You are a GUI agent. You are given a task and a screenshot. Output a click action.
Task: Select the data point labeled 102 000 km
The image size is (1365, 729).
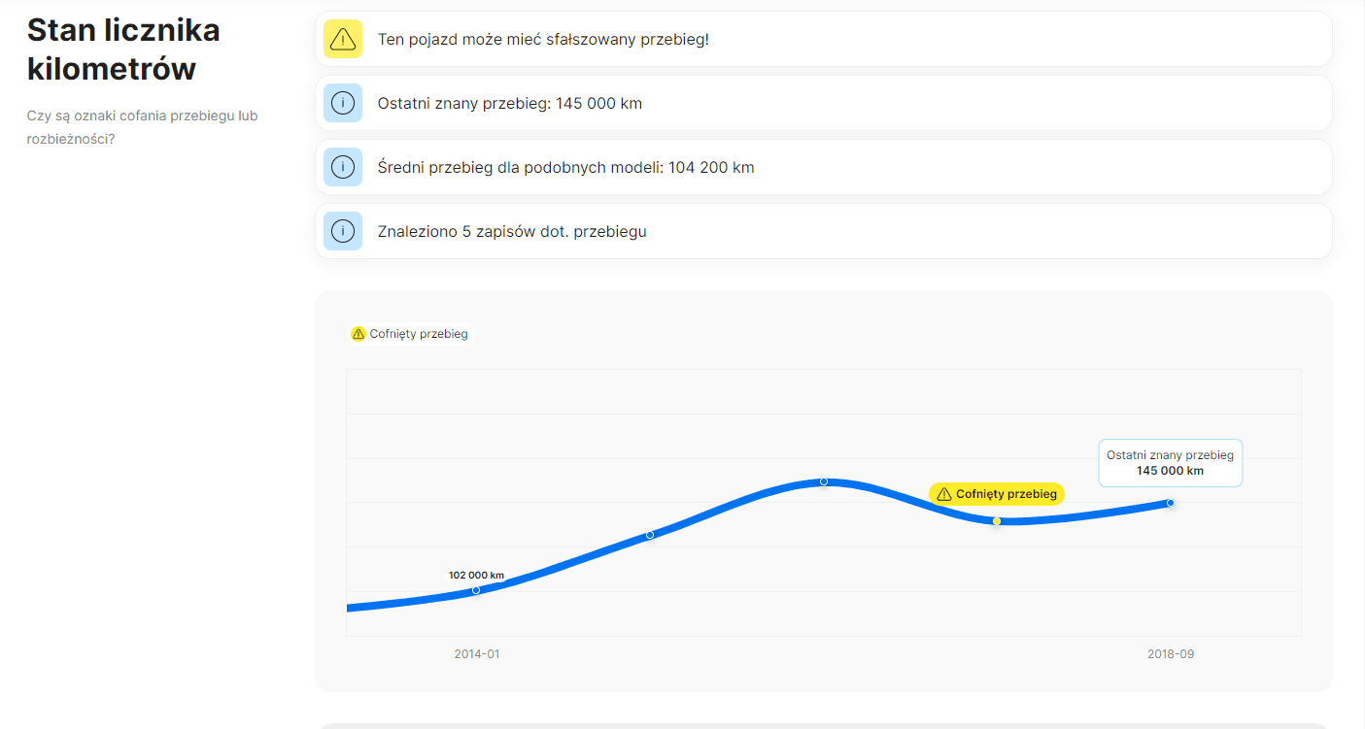476,590
